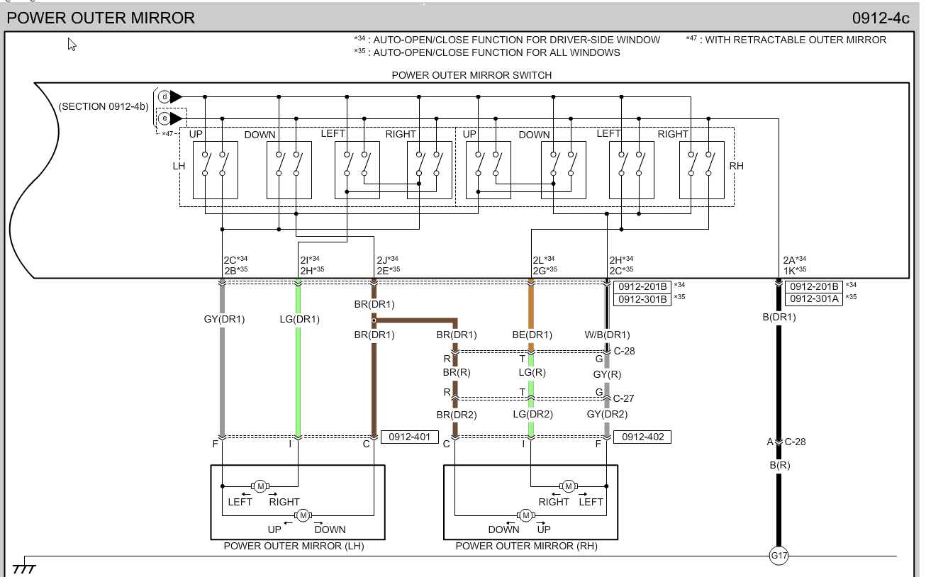The height and width of the screenshot is (577, 926).
Task: Click the C-27 connector label
Action: tap(624, 399)
